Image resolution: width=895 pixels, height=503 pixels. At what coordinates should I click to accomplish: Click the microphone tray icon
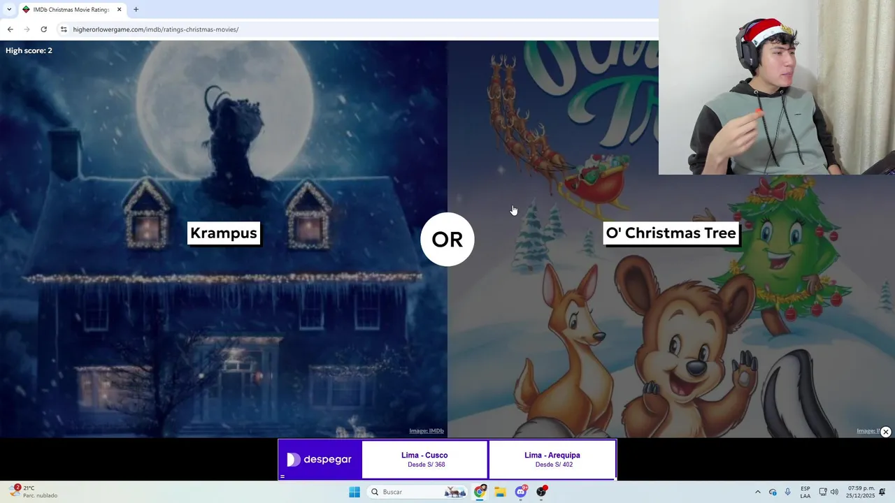tap(788, 492)
